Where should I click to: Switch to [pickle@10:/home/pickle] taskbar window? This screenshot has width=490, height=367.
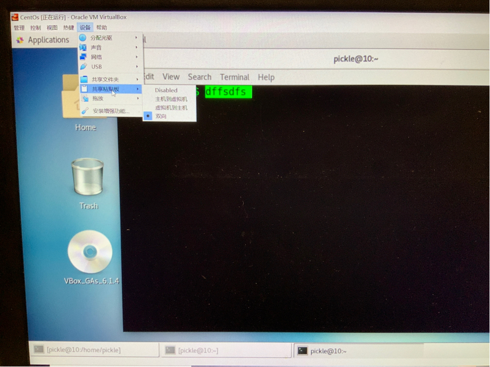(x=94, y=350)
